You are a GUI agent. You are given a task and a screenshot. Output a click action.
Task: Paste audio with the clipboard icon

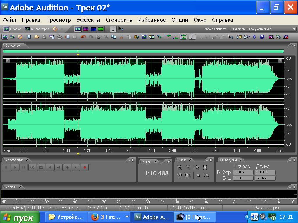pos(129,37)
